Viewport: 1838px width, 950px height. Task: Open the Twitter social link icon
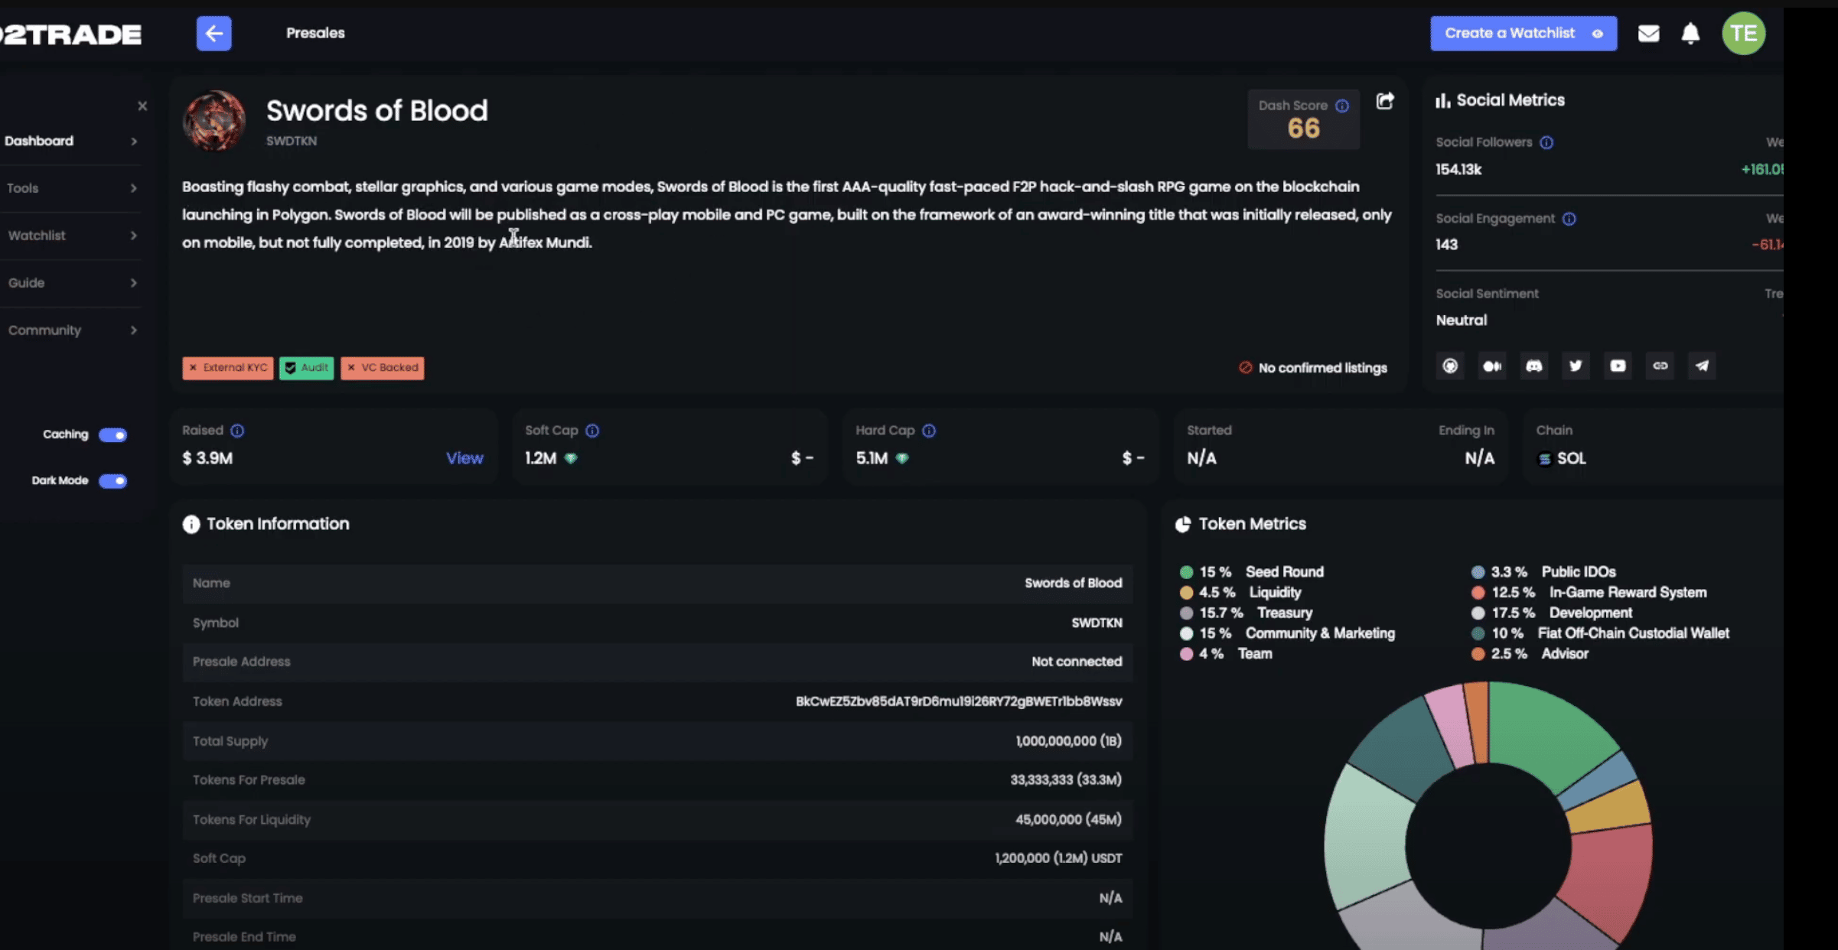(x=1576, y=366)
